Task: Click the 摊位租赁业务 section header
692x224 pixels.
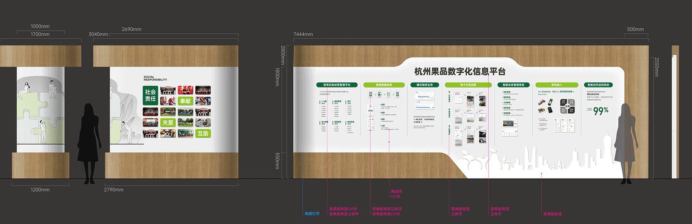Action: tap(425, 85)
